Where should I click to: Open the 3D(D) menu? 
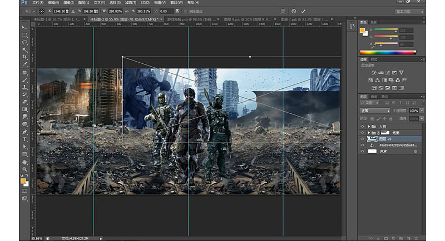(145, 3)
